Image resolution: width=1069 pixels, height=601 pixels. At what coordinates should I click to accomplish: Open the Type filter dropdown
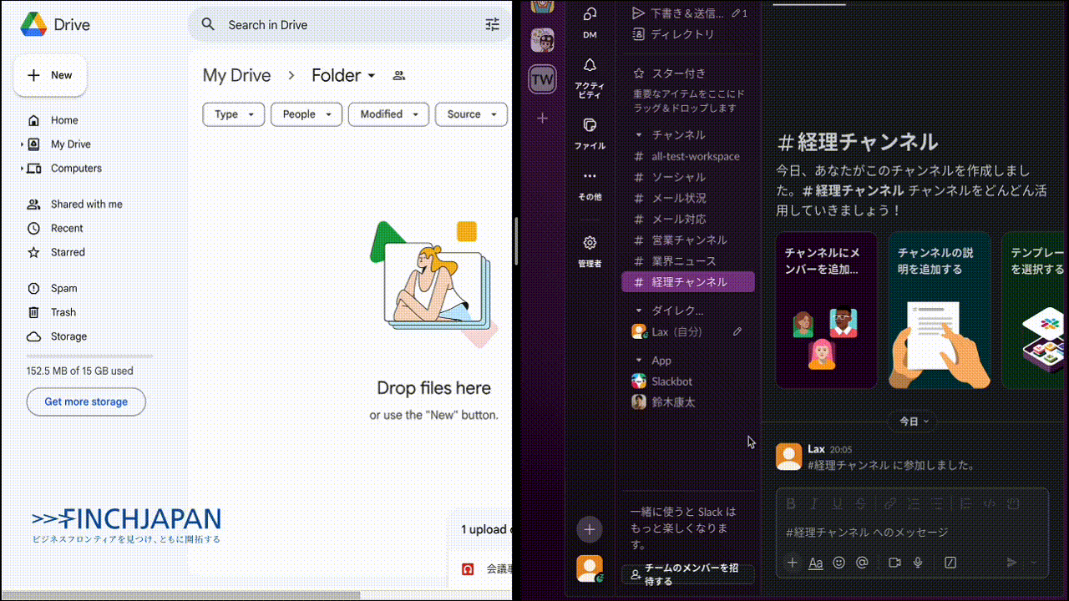click(x=234, y=114)
